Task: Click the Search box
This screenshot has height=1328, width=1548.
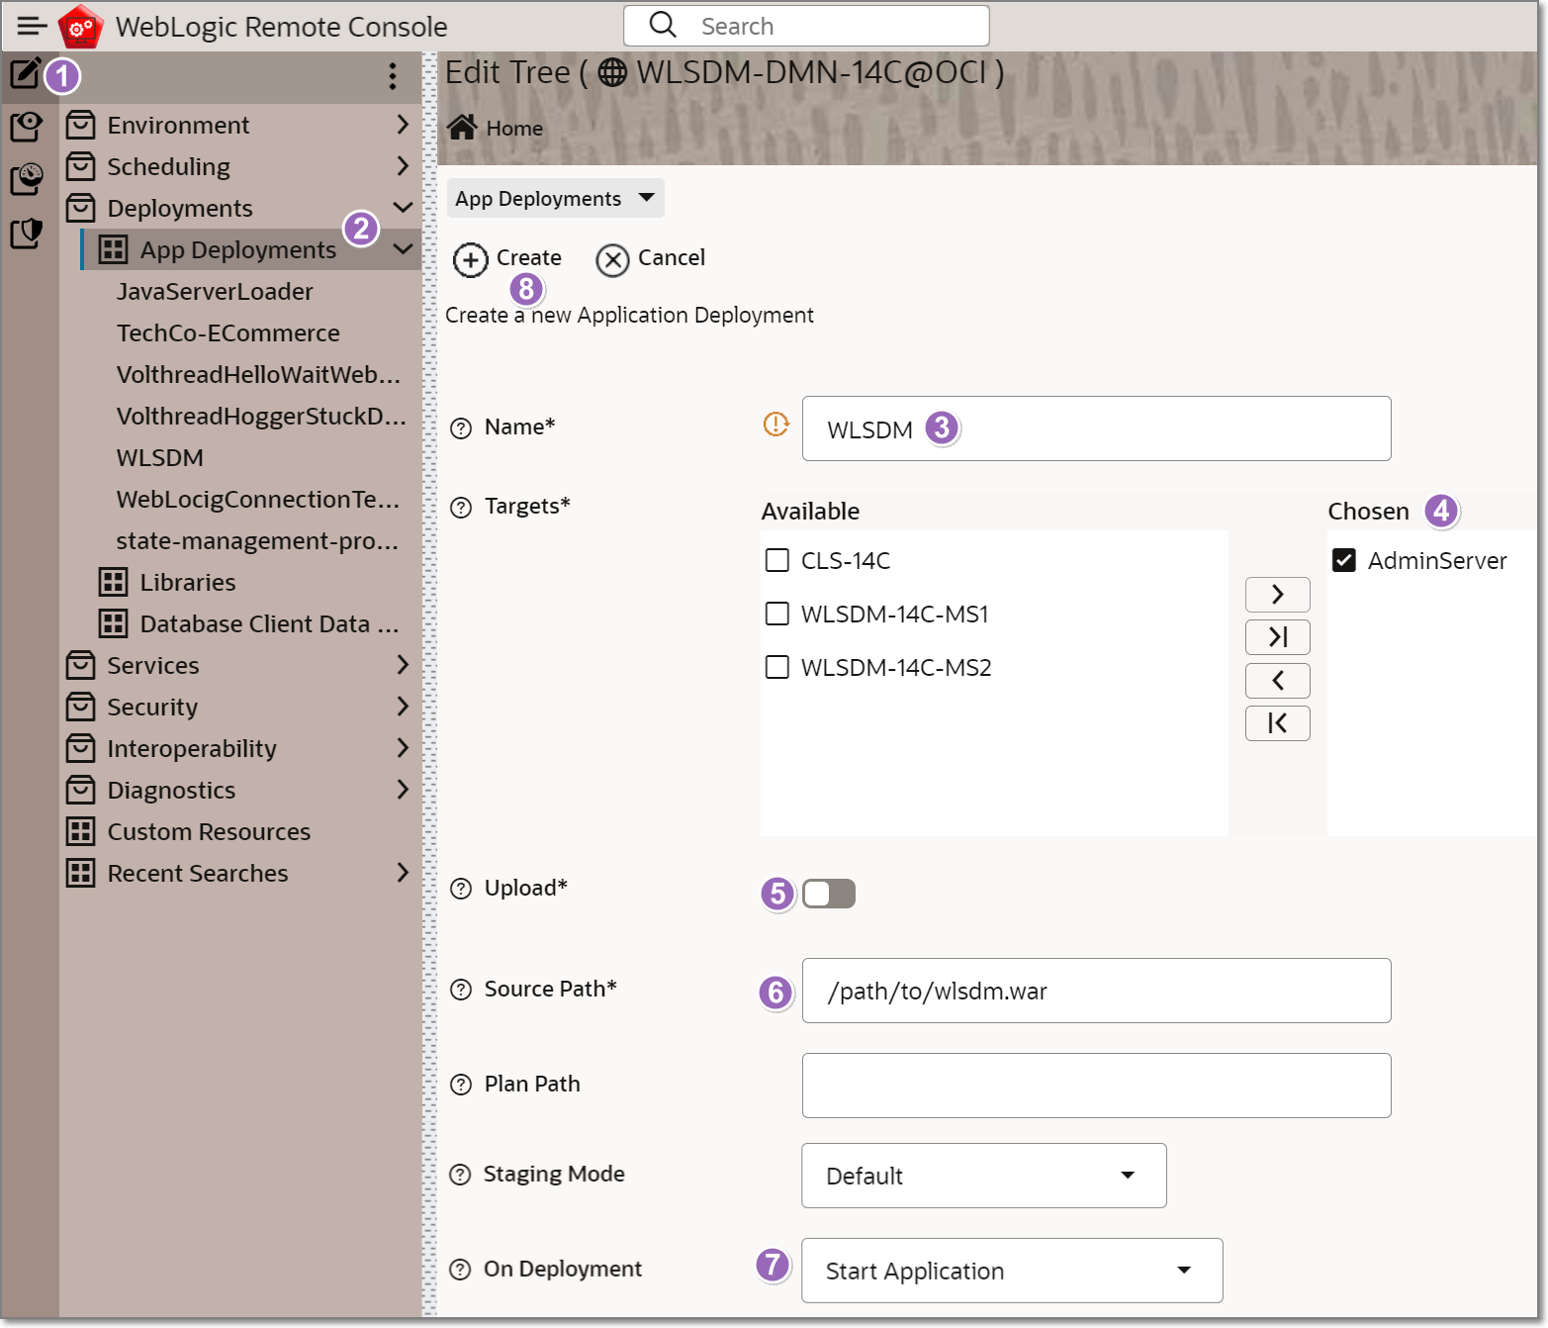Action: click(x=806, y=26)
